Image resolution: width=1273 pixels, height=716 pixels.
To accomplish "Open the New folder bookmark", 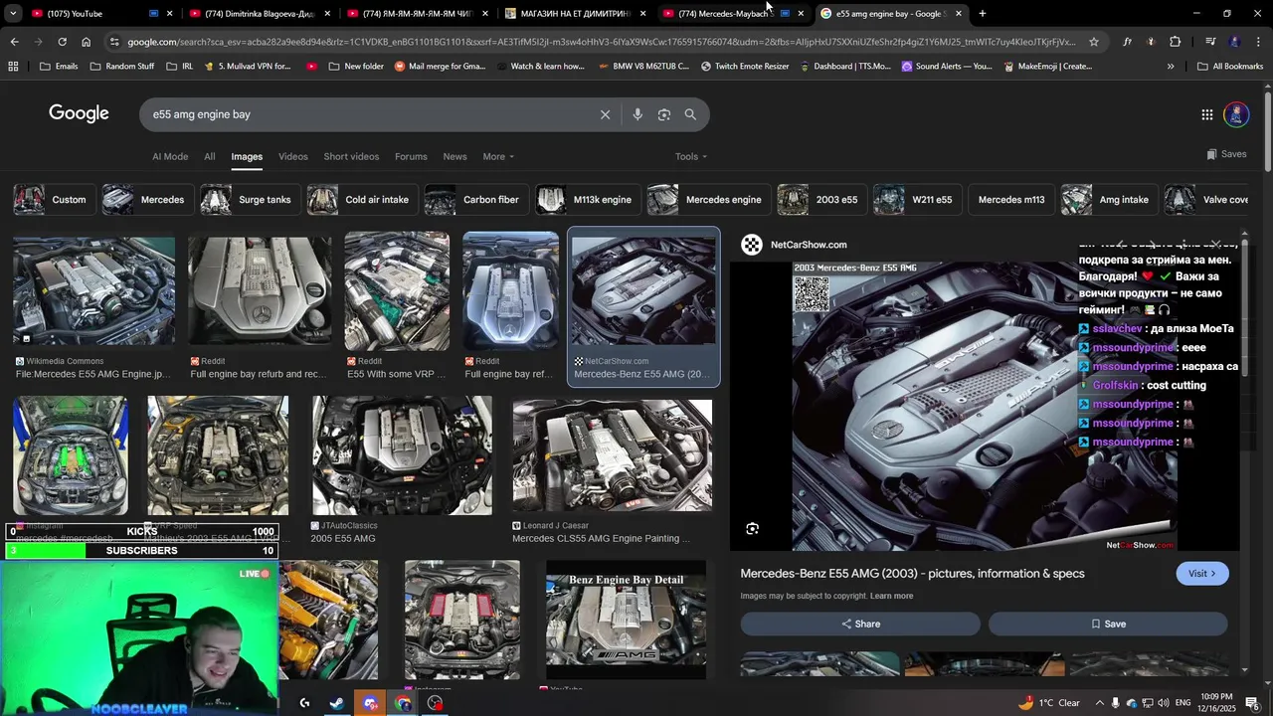I will (355, 67).
